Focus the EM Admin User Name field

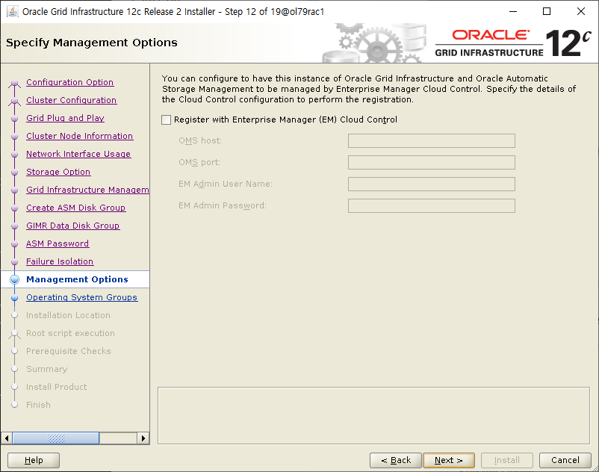431,184
